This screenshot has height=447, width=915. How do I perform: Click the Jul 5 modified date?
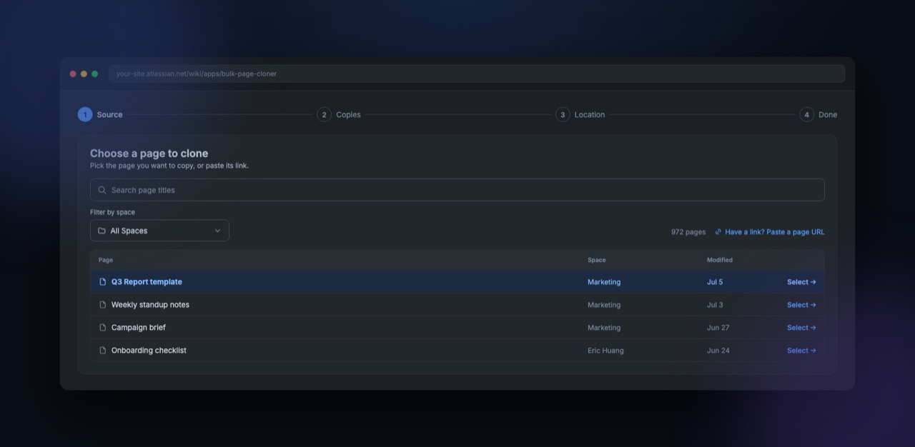point(715,282)
